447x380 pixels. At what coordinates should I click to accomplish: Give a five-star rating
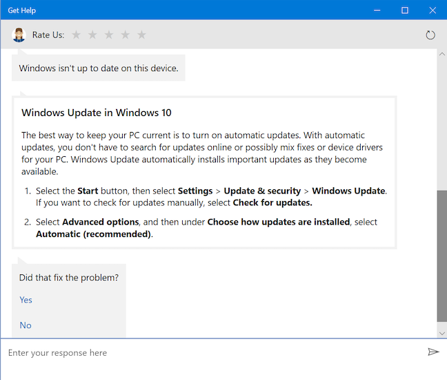tap(141, 35)
